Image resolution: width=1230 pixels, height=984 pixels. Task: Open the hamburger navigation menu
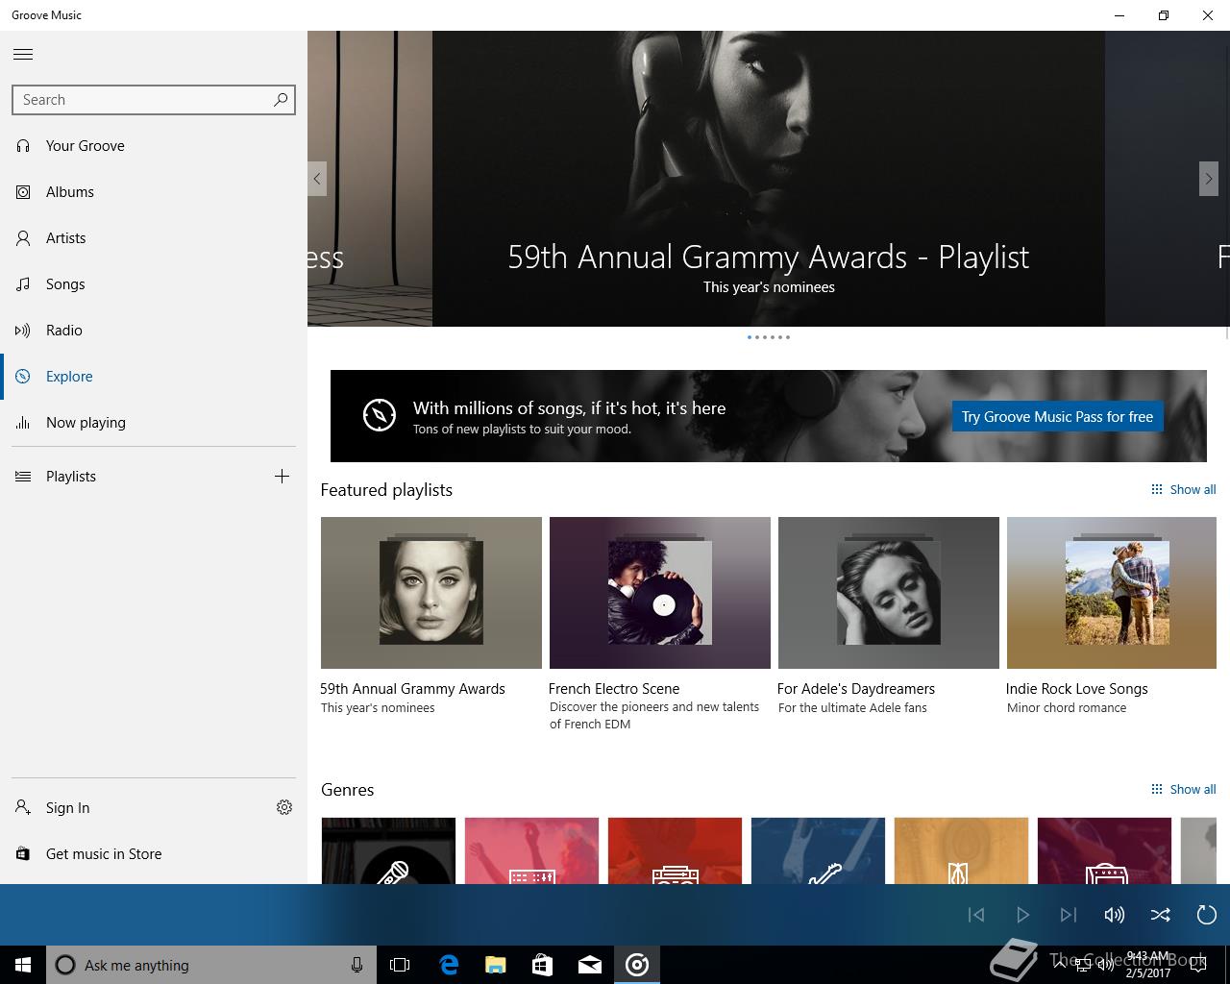pos(23,55)
